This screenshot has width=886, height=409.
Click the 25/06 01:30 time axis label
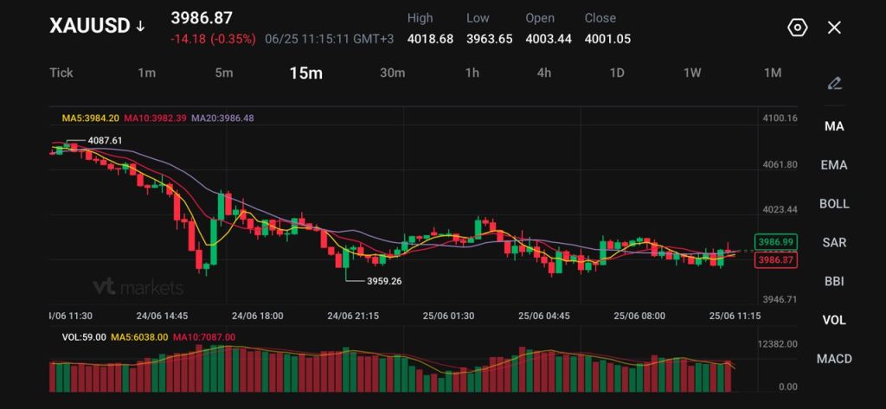[x=448, y=316]
